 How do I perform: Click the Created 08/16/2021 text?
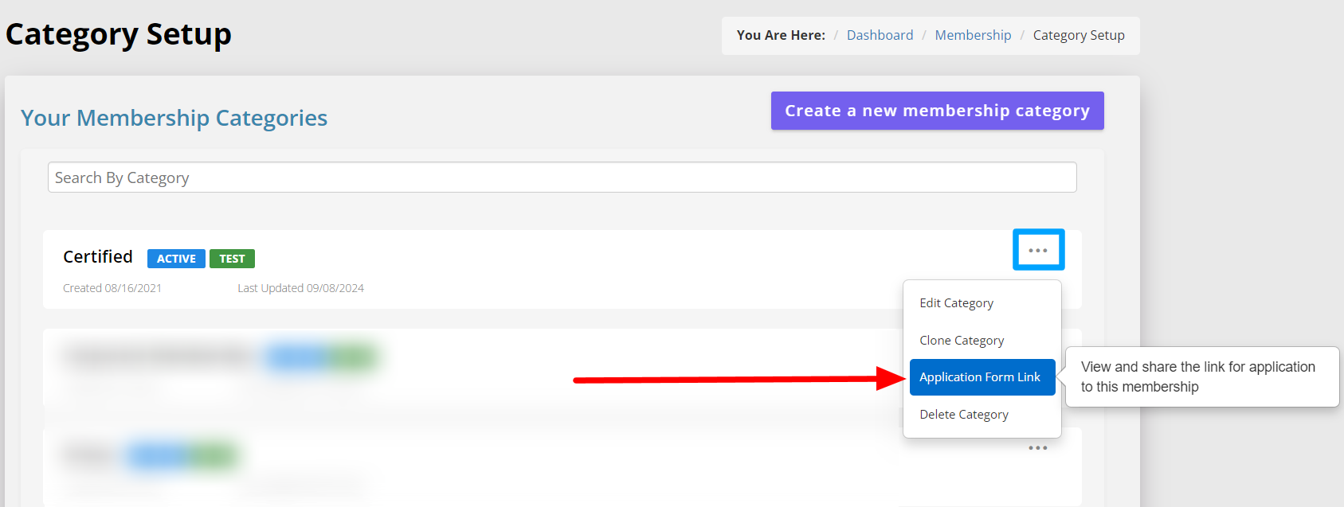(x=112, y=288)
